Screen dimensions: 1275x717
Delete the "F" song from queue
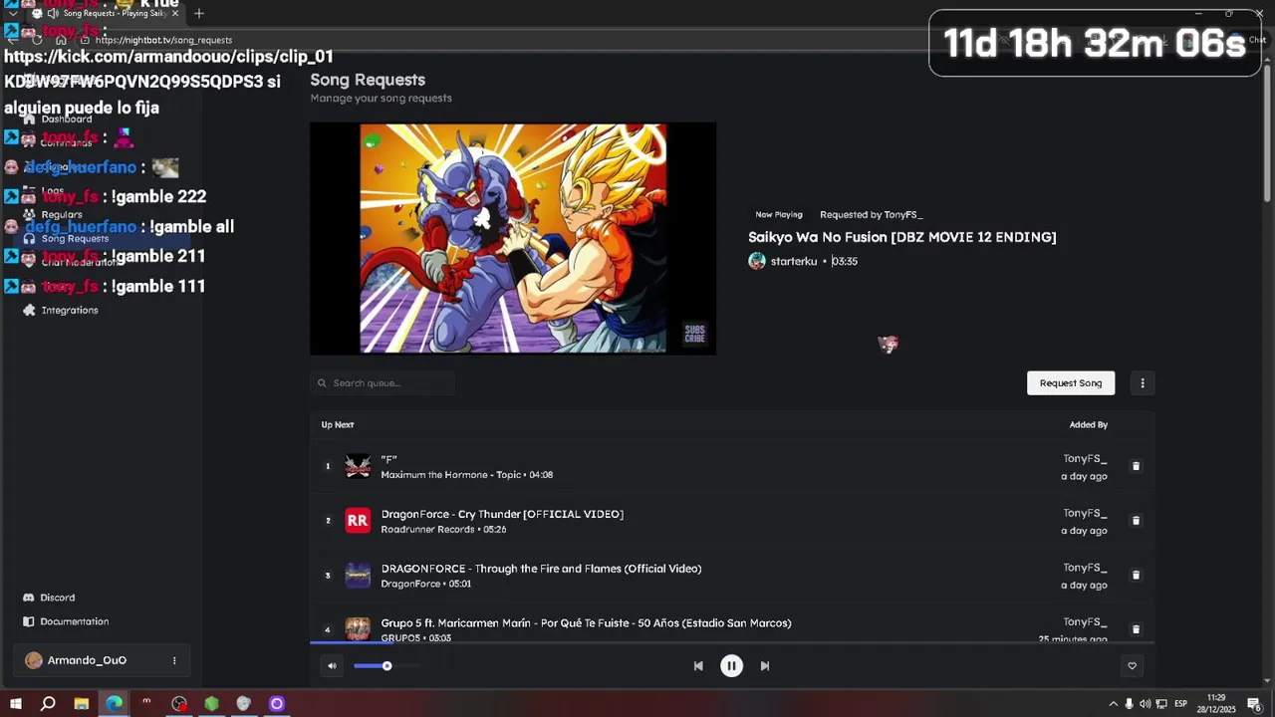click(x=1136, y=466)
